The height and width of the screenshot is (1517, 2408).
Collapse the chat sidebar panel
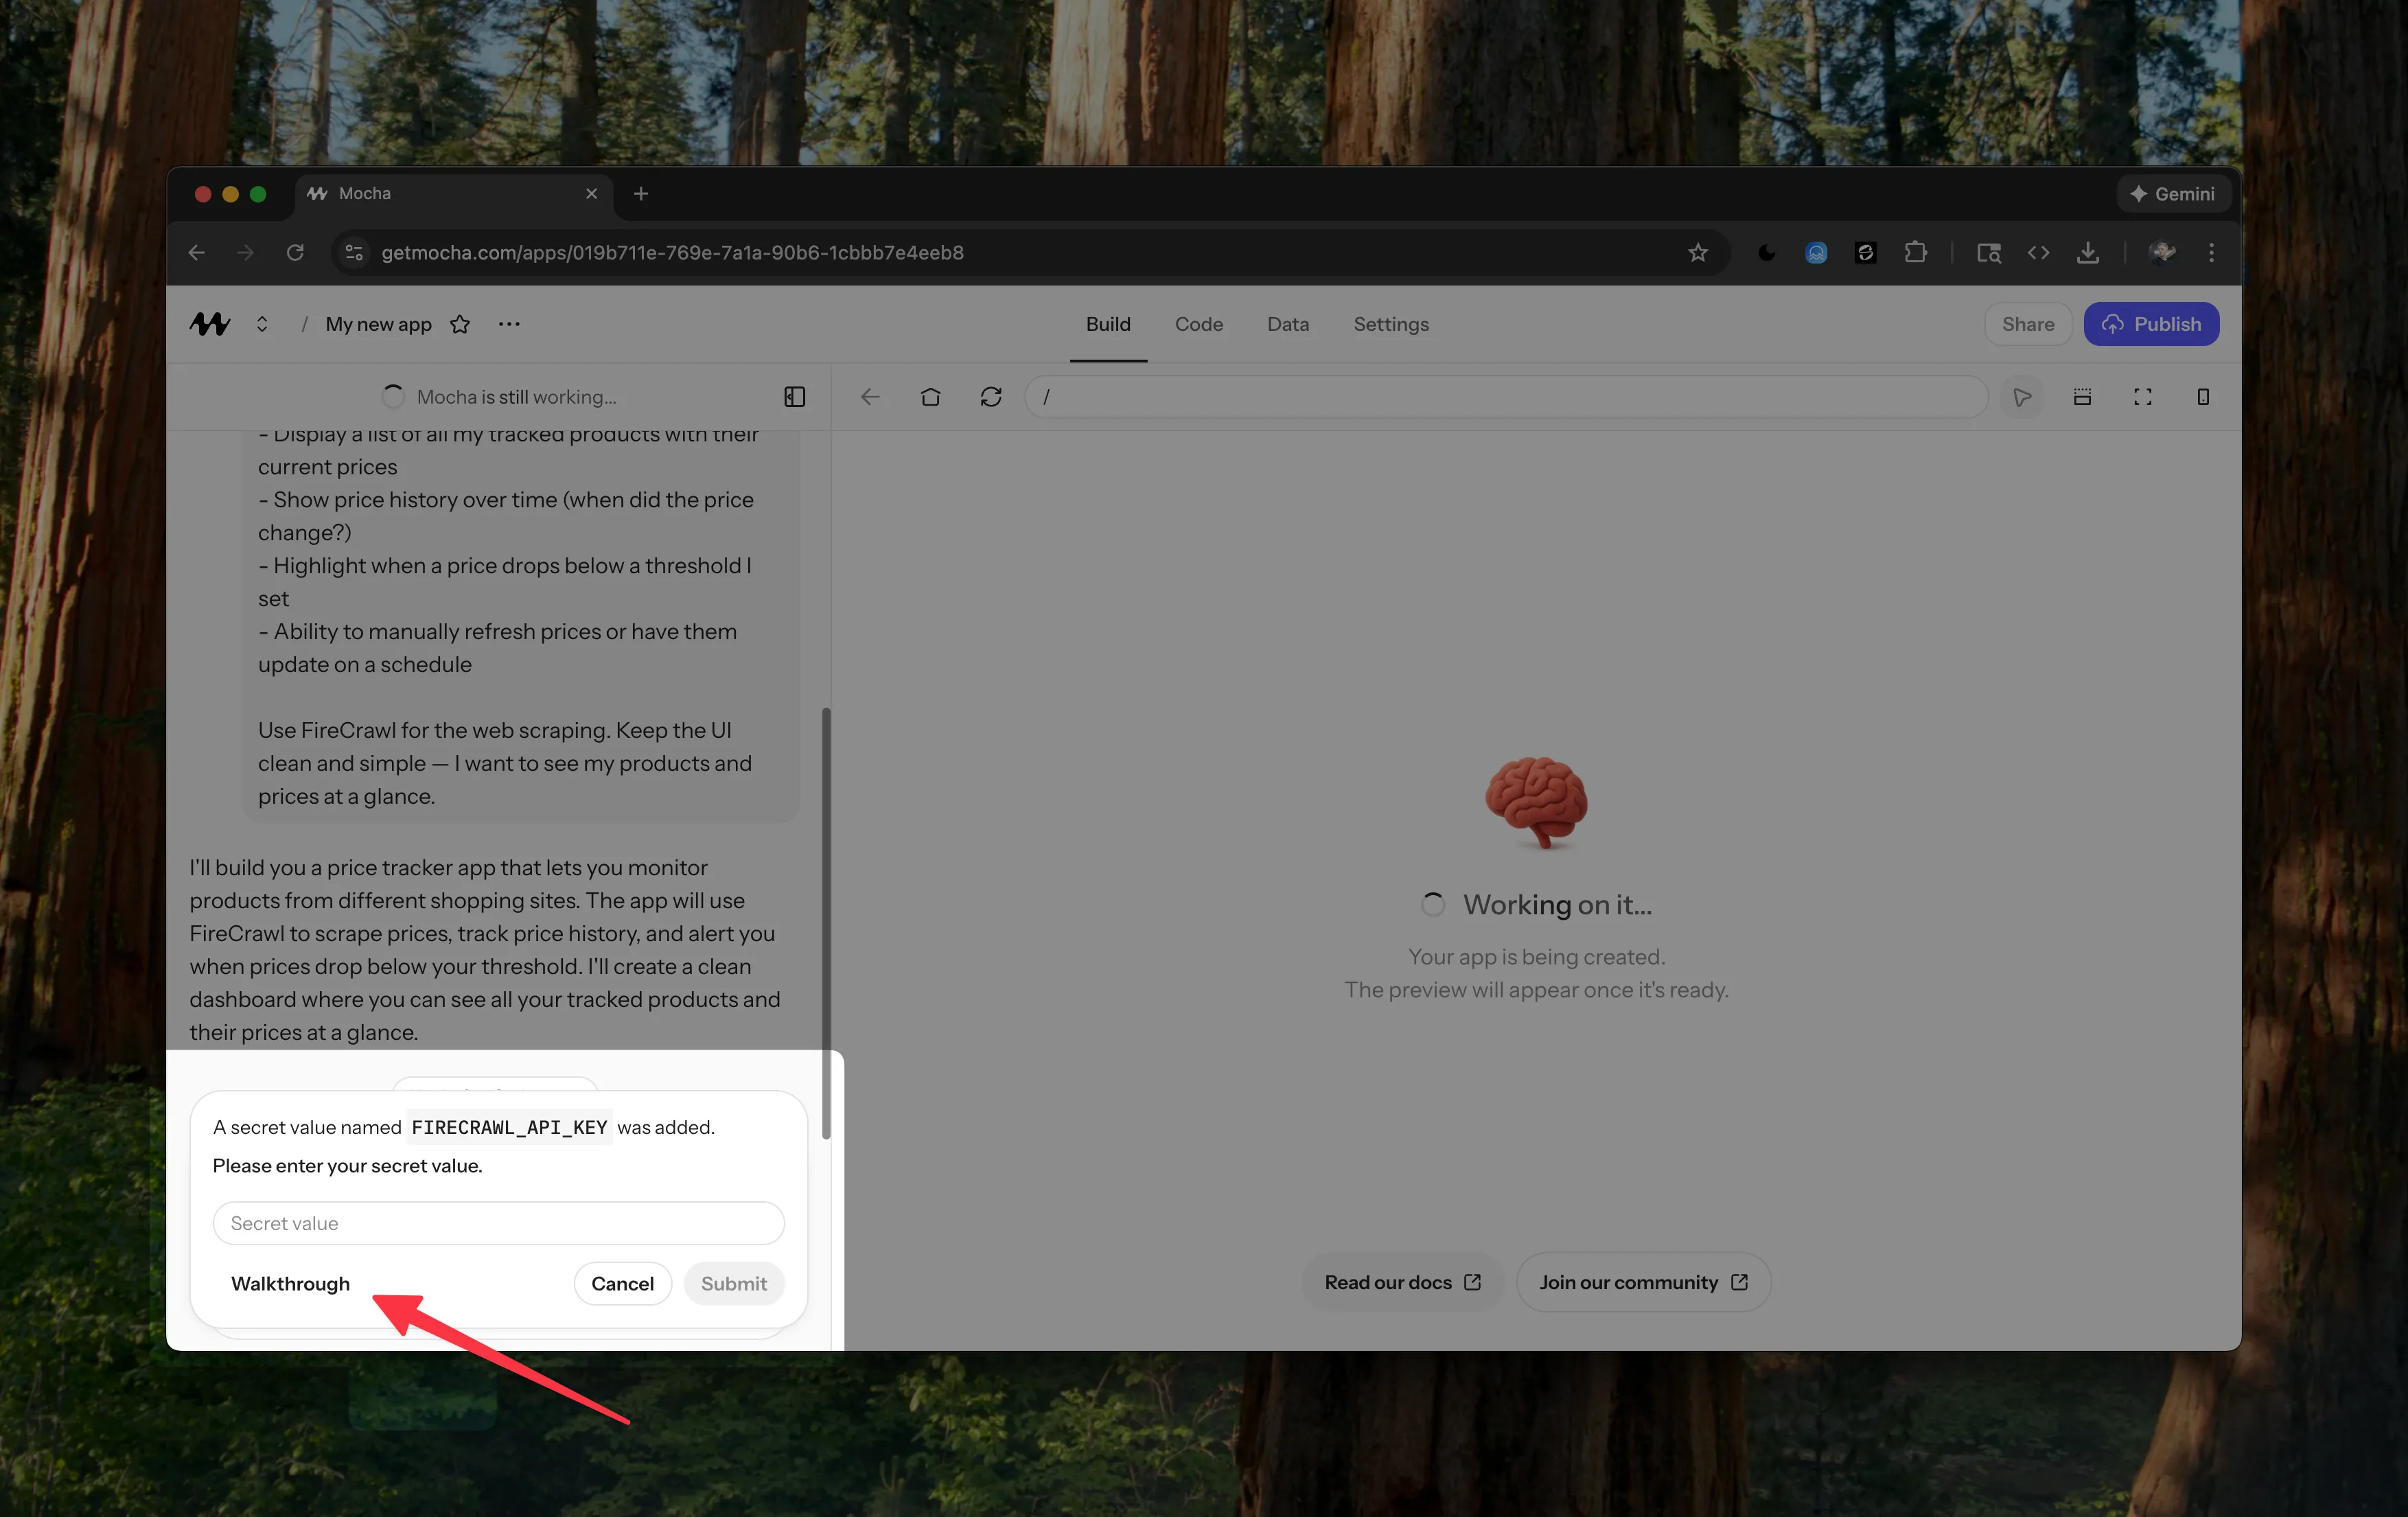(795, 397)
